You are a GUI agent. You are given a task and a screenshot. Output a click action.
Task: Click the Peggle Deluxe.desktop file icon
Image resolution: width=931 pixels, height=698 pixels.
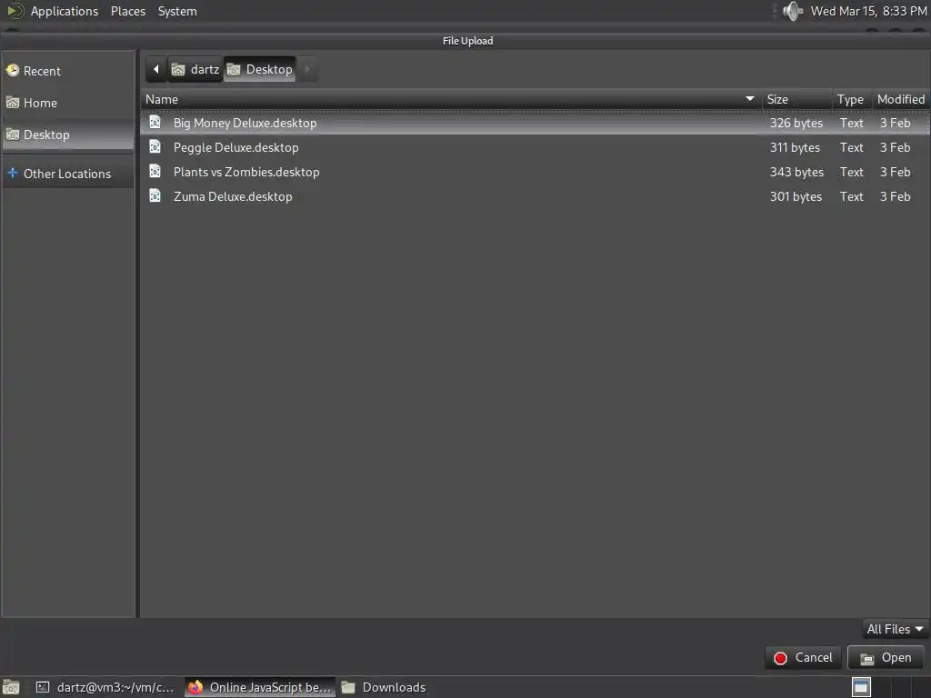(155, 146)
